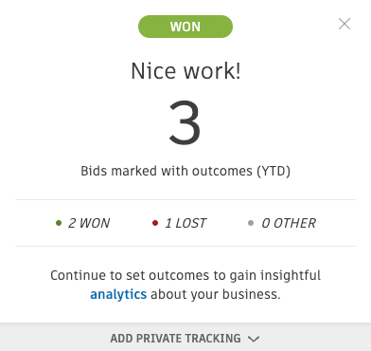Click the divider line below the outcome counts

tap(185, 246)
